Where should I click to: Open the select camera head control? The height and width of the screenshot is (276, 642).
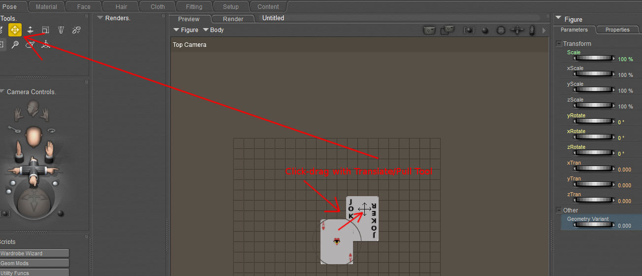point(33,137)
